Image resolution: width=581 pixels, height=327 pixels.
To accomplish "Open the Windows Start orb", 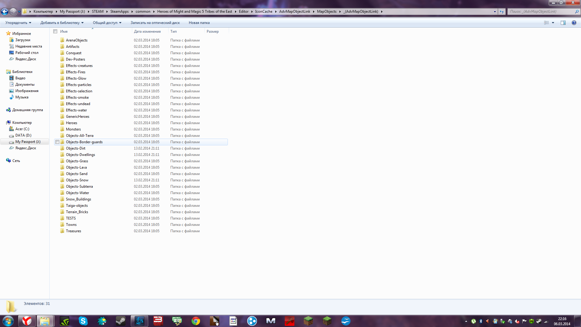I will tap(8, 321).
